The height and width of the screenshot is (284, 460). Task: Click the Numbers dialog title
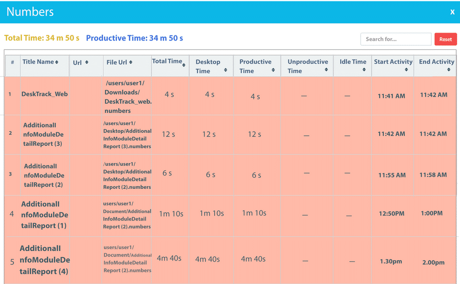(30, 11)
